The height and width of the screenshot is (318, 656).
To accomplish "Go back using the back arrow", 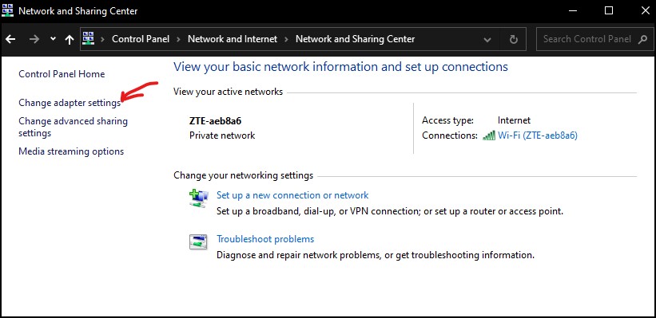I will click(10, 39).
